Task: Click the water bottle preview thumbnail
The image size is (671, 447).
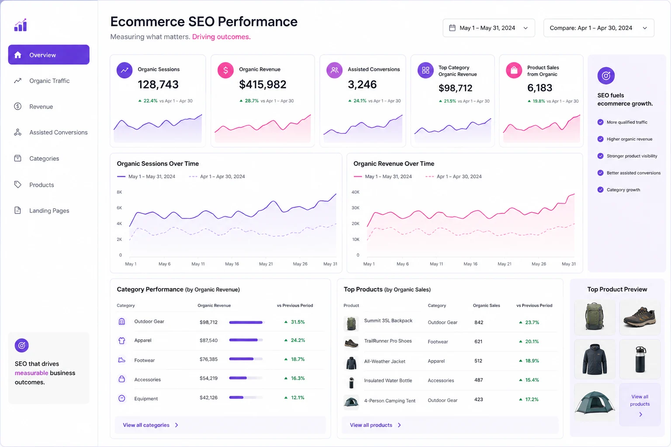Action: 640,359
